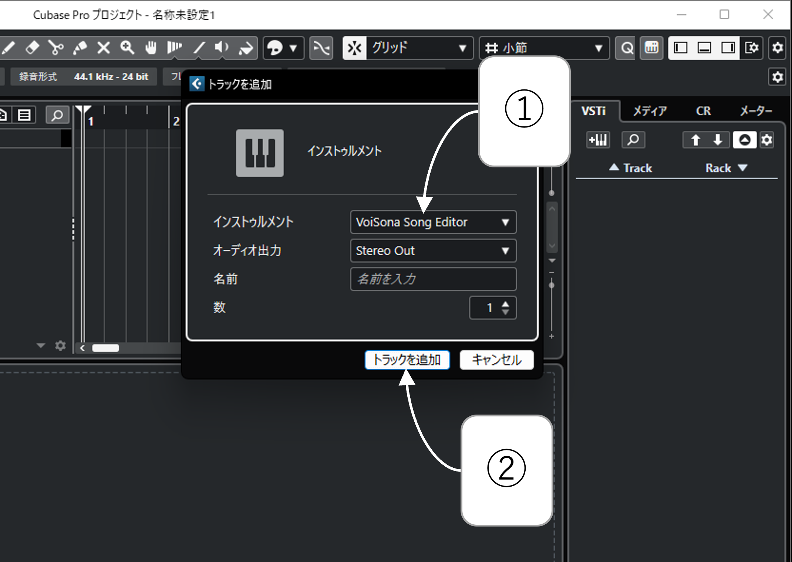The image size is (792, 562).
Task: Adjust the vertical zoom slider handle
Action: tap(552, 193)
